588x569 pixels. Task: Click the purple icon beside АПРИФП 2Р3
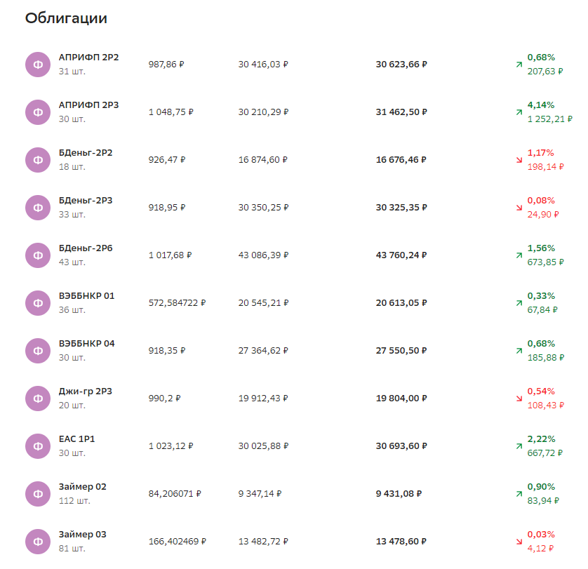pos(38,112)
